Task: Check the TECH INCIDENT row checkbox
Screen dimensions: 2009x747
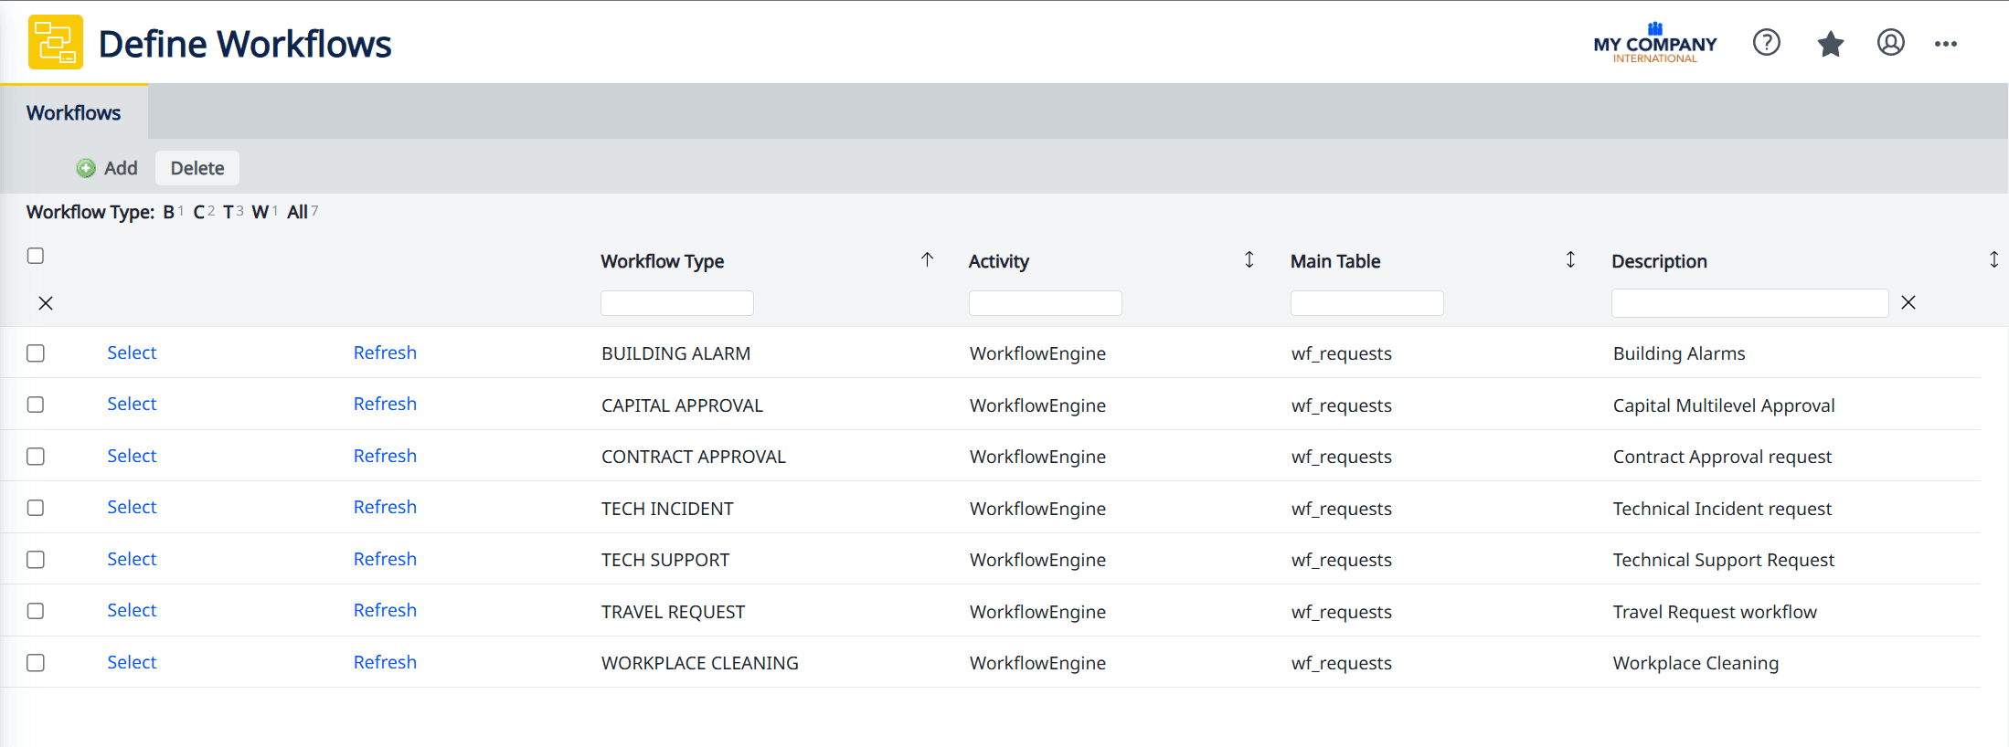Action: click(36, 508)
